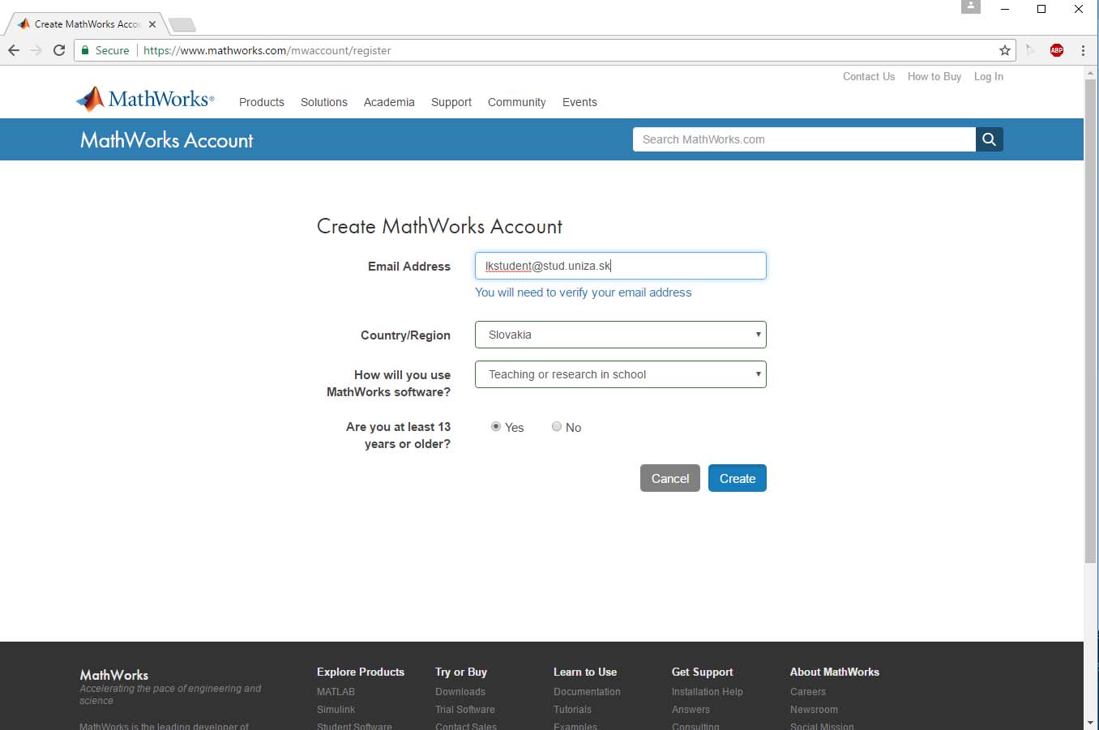Click the browser address bar URL
Viewport: 1099px width, 730px height.
coord(267,50)
